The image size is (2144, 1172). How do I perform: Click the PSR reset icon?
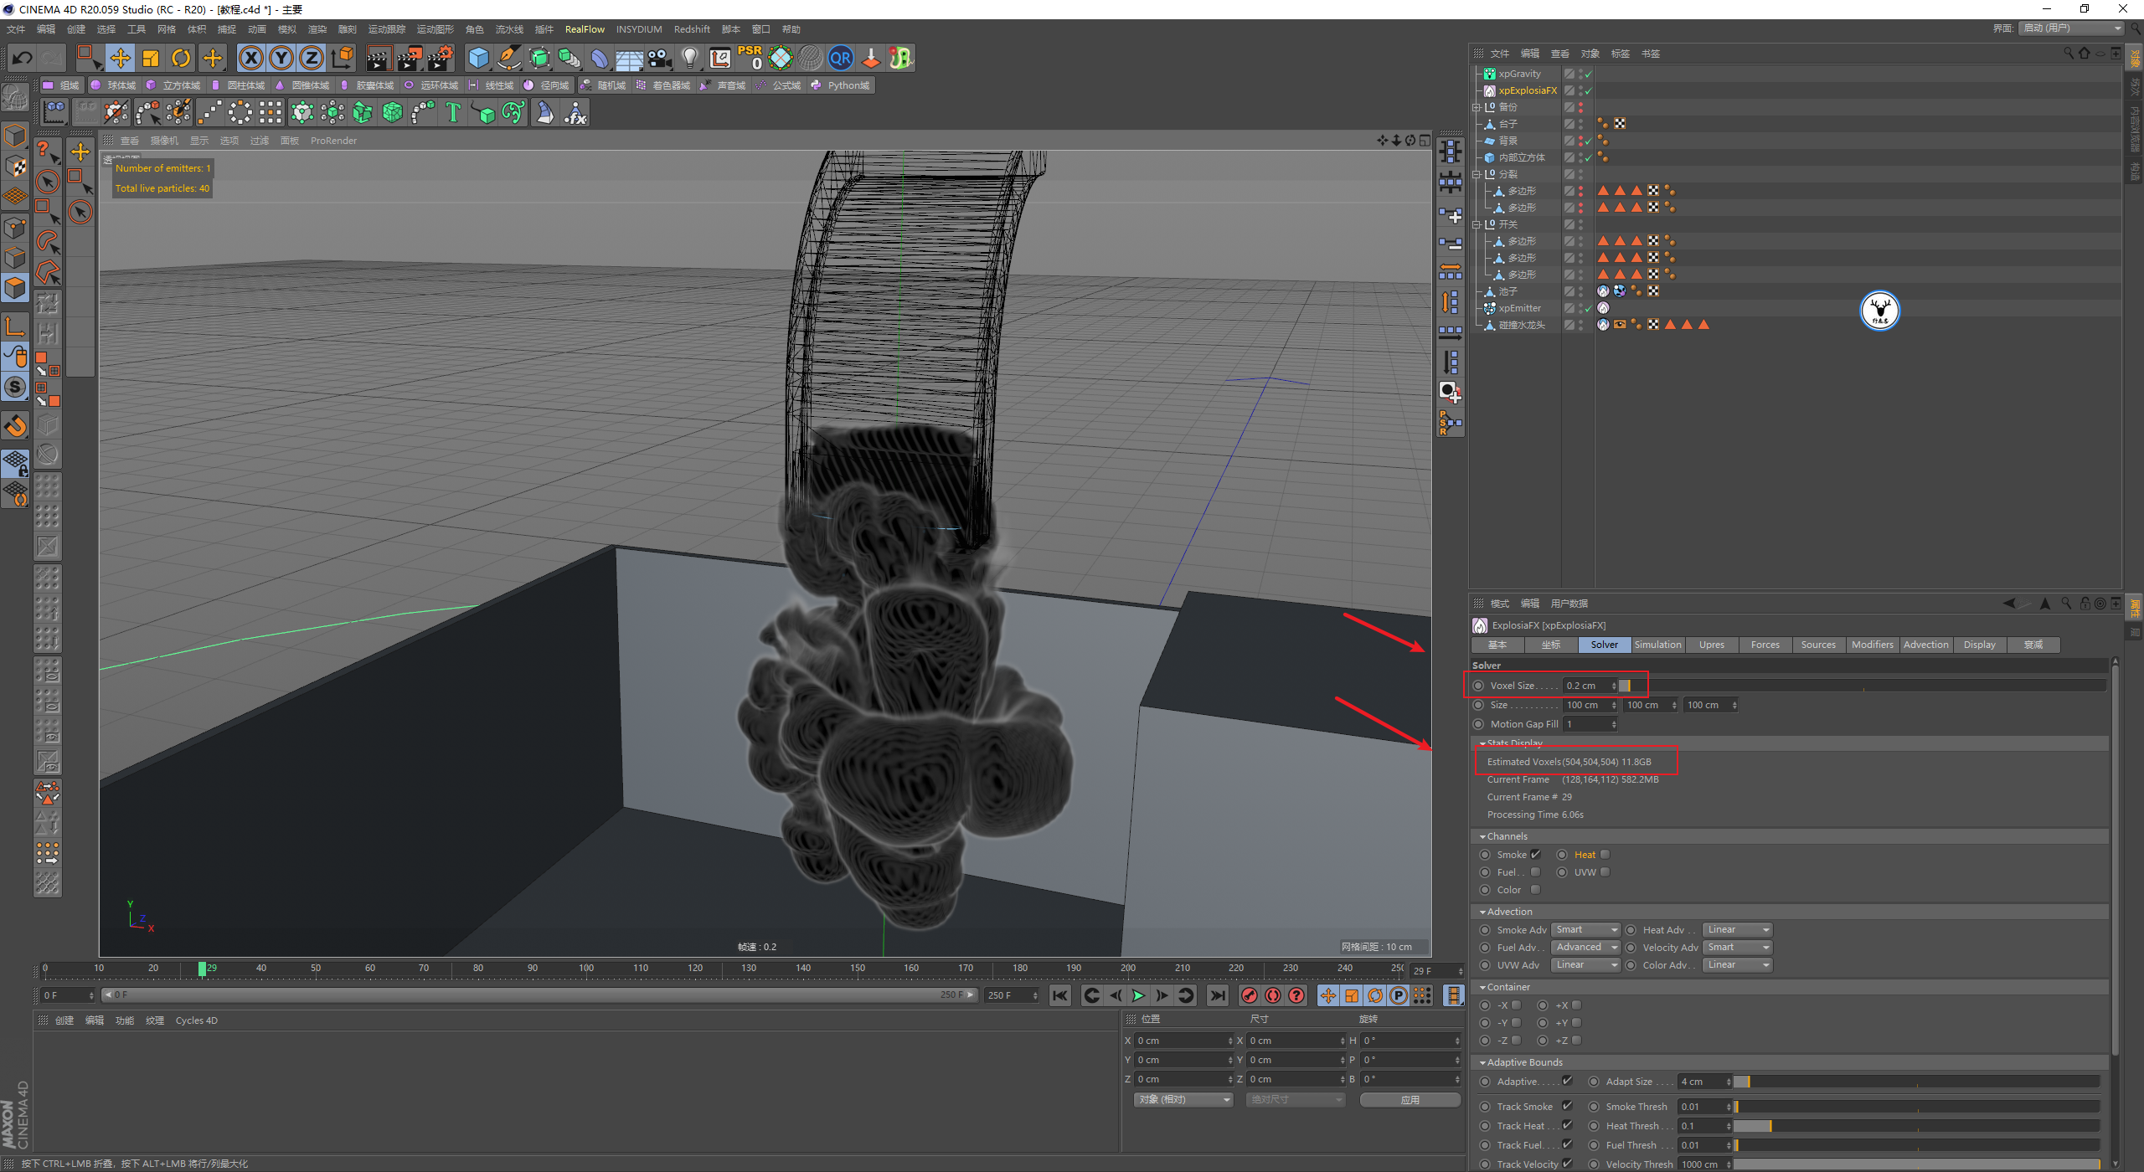click(x=750, y=58)
